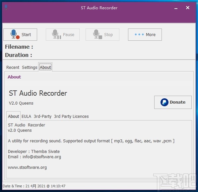Show the 3rd Party Licences tab
The image size is (198, 192).
(x=71, y=116)
